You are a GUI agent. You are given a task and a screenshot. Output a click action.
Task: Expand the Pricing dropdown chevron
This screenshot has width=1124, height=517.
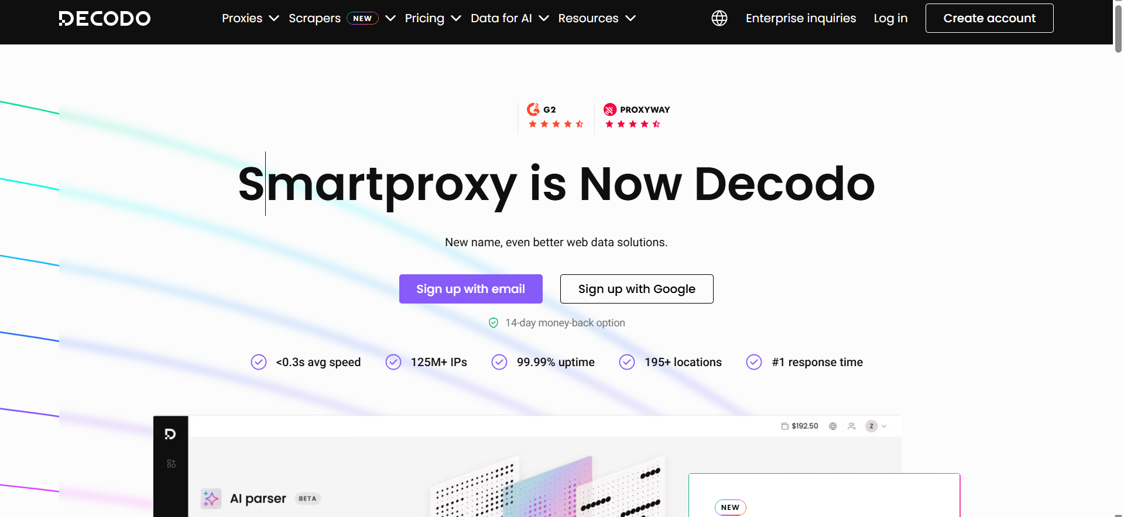click(x=456, y=18)
